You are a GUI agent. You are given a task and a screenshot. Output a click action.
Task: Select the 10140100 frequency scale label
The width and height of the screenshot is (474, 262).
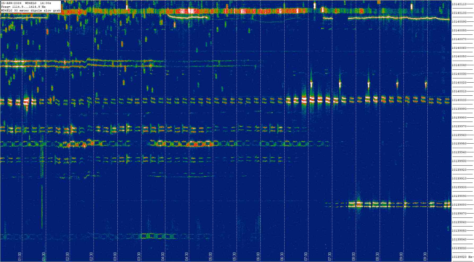coord(459,13)
